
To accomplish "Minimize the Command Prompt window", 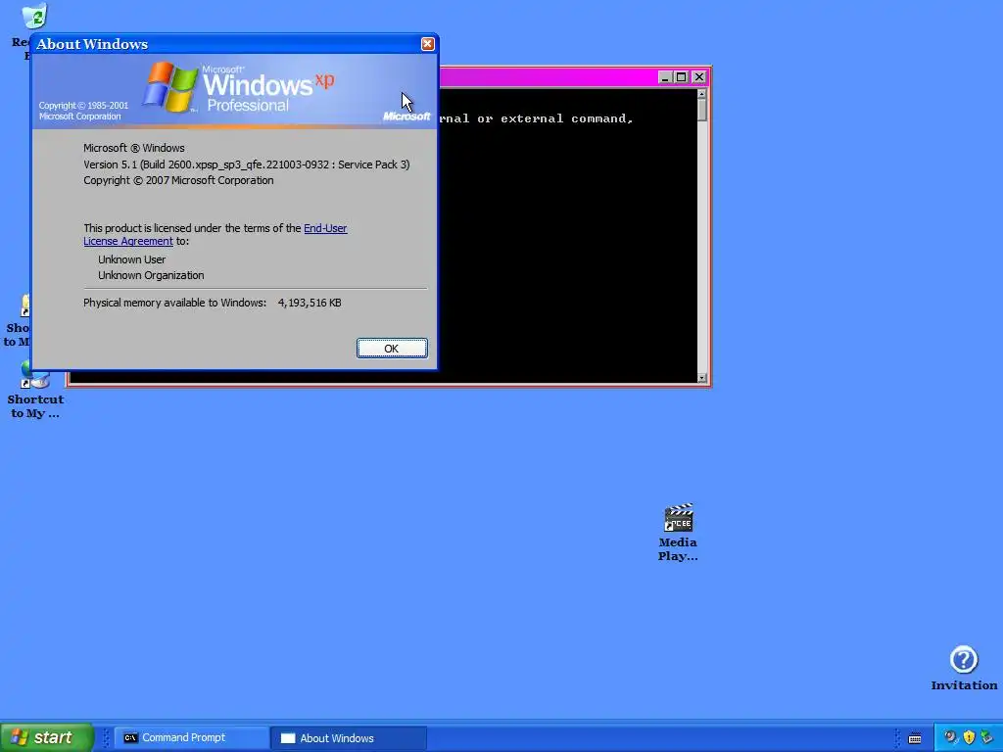I will [665, 77].
